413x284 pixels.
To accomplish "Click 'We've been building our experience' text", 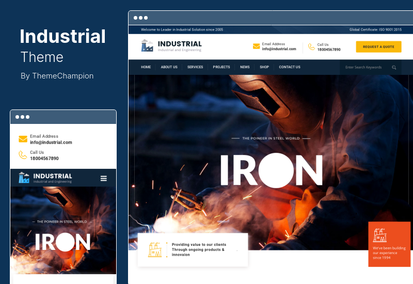I will point(389,253).
